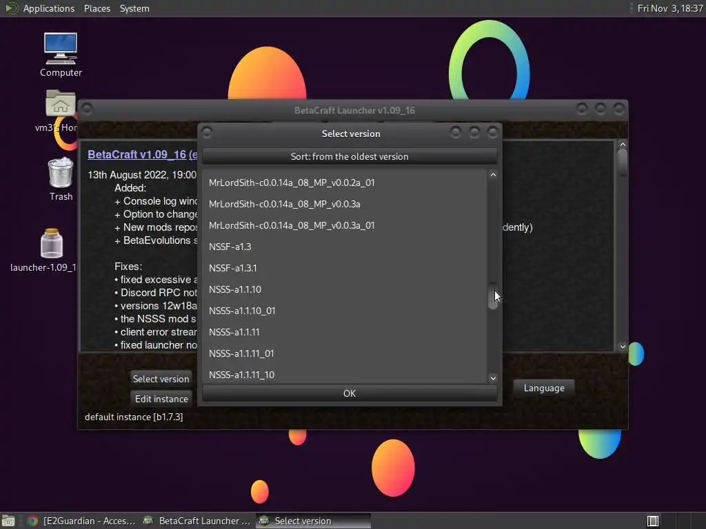Viewport: 706px width, 529px height.
Task: Close the BetaCraft Launcher window
Action: coord(619,109)
